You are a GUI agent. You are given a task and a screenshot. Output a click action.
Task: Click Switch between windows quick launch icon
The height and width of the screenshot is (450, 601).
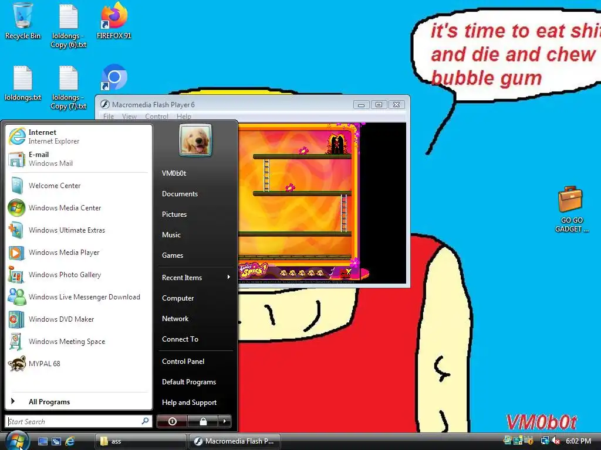point(56,441)
